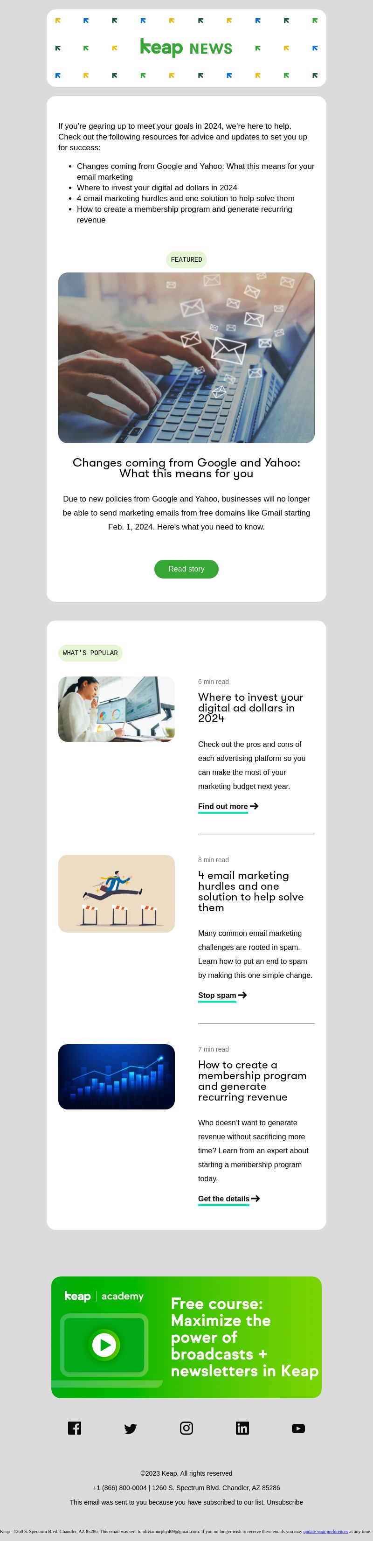Open the Twitter bird icon
Image resolution: width=373 pixels, height=1541 pixels.
pyautogui.click(x=130, y=1429)
